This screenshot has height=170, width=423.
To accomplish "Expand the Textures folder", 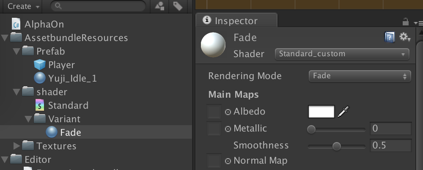I will (x=17, y=146).
